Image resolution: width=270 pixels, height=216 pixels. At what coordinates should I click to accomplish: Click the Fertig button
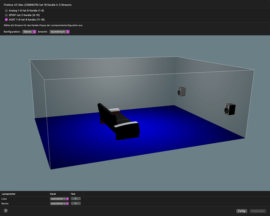click(x=242, y=211)
